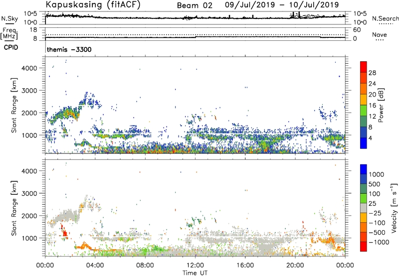
Task: Click the '4000' range tick in power panel
Action: [29, 68]
